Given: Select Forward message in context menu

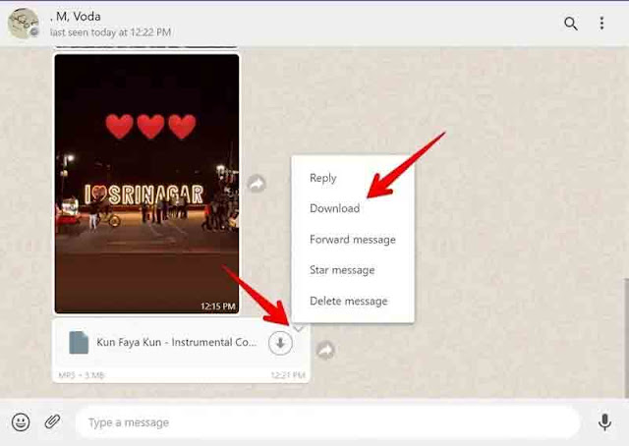Looking at the screenshot, I should click(353, 240).
